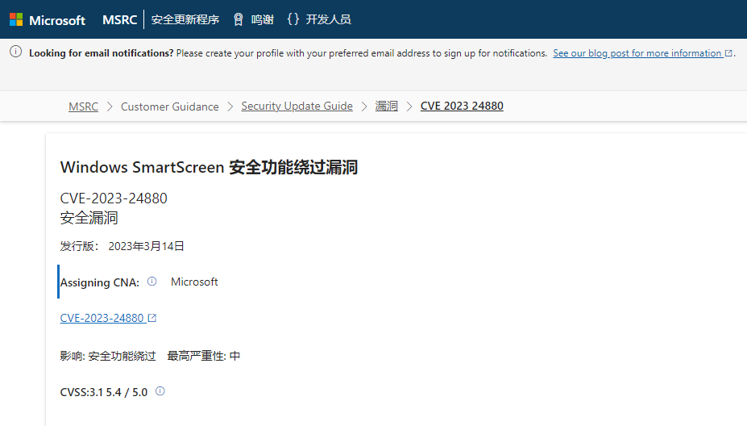The width and height of the screenshot is (747, 426).
Task: Open the 安全更新程序 menu item
Action: click(185, 19)
